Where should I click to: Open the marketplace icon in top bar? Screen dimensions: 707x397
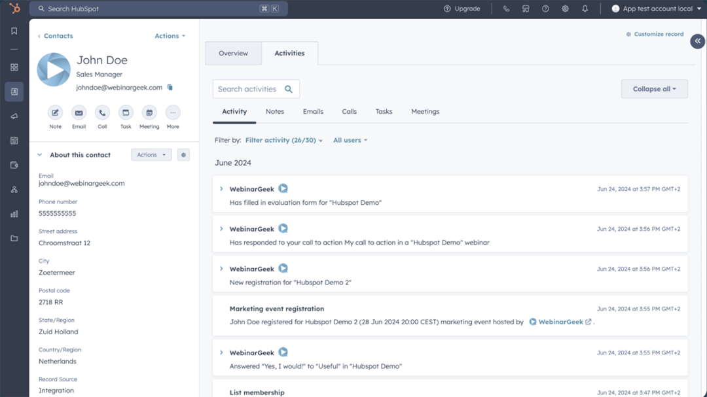pyautogui.click(x=526, y=9)
